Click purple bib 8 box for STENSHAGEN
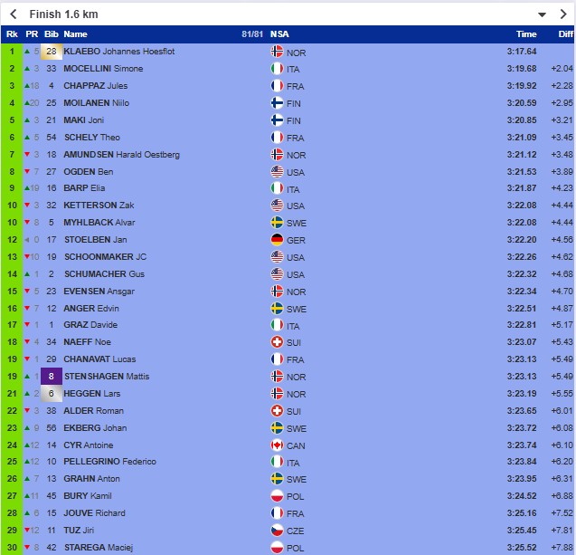The height and width of the screenshot is (555, 576). [x=51, y=377]
